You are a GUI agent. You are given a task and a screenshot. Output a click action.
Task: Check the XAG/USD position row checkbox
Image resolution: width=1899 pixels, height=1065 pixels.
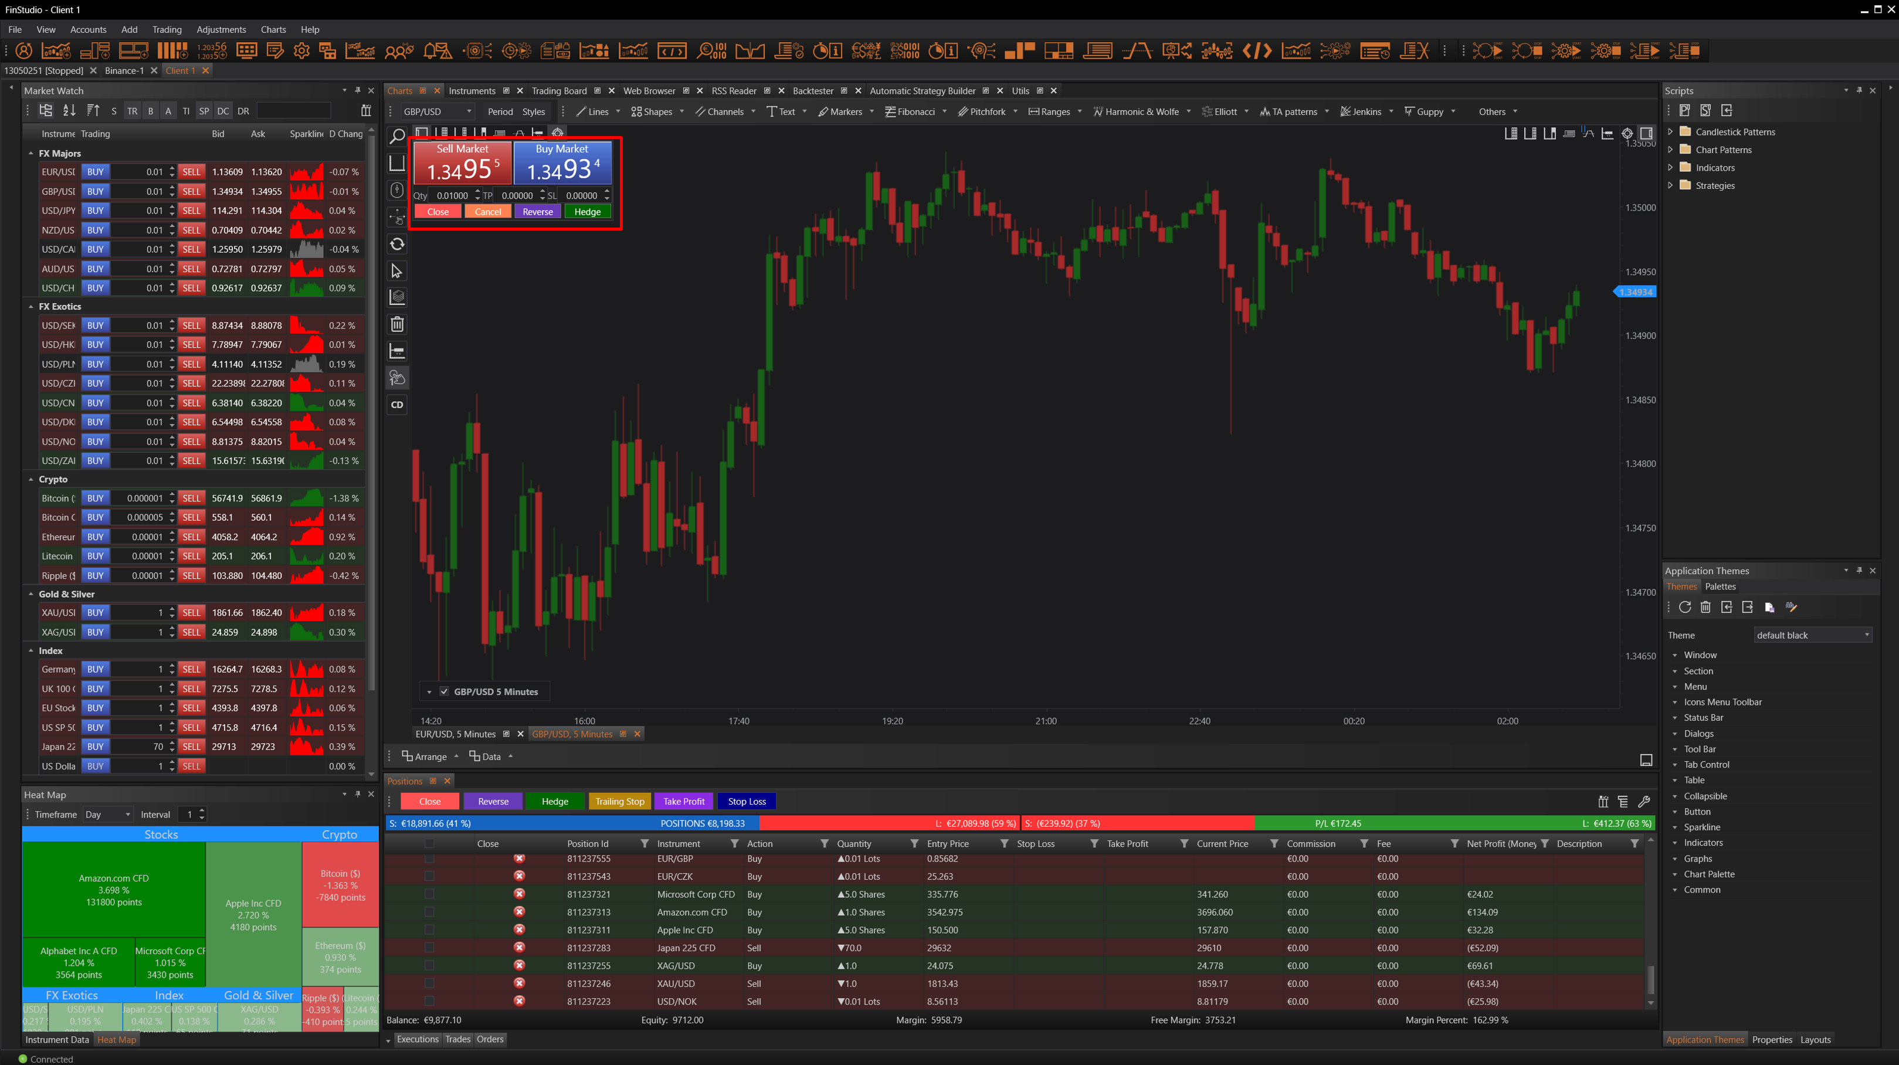429,965
